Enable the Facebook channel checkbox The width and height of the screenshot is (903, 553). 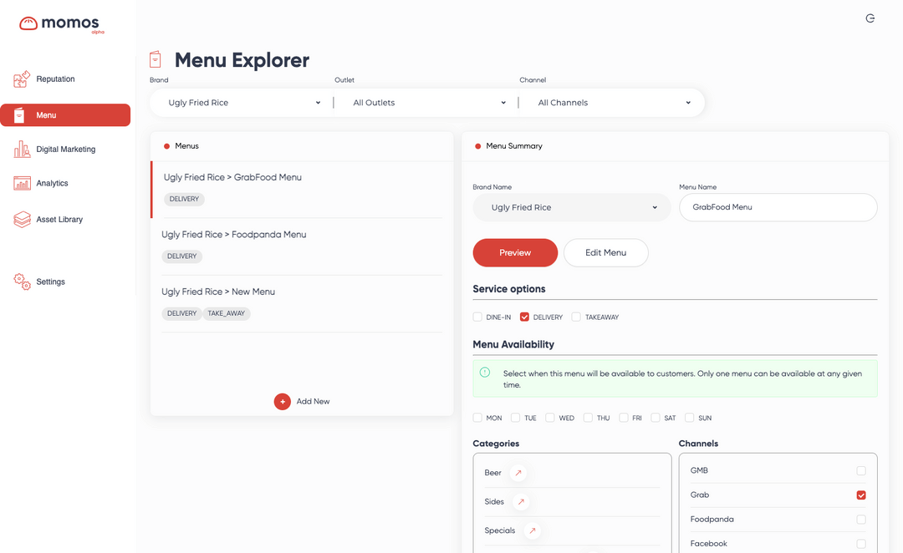point(861,544)
